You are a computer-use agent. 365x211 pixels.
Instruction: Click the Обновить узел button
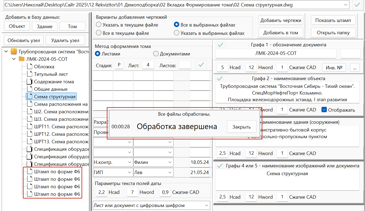24,40
